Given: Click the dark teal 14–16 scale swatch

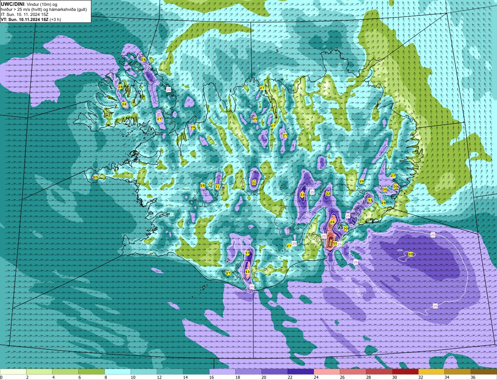Looking at the screenshot, I should coord(196,371).
